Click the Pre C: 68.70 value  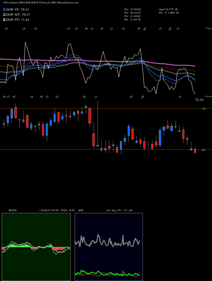pos(132,20)
